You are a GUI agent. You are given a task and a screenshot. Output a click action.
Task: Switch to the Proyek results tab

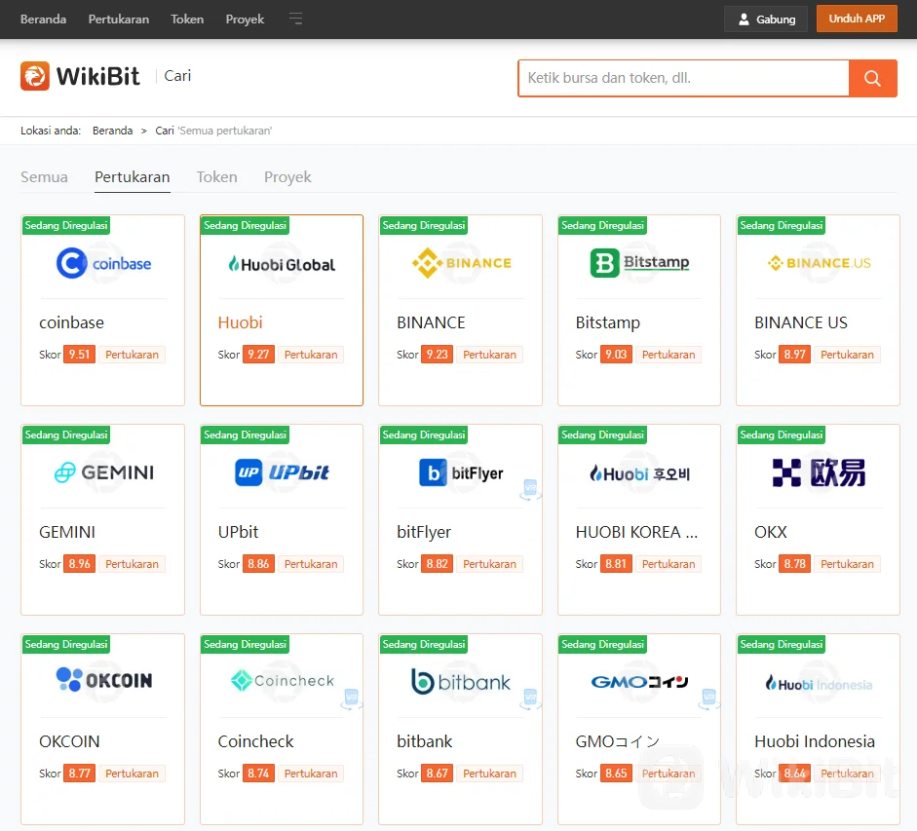click(287, 176)
